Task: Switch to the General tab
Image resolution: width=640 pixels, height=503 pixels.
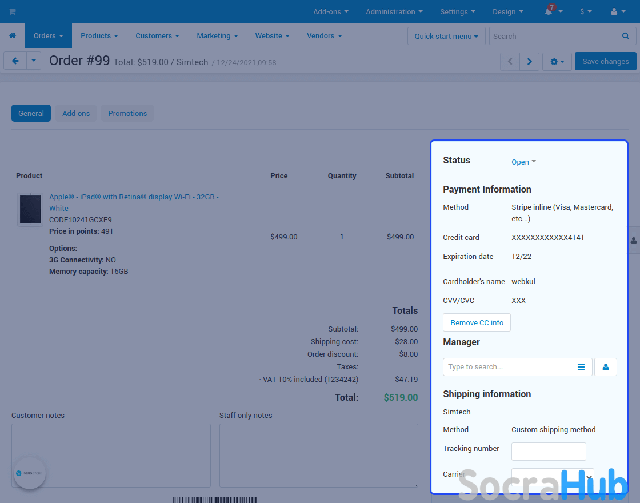Action: click(31, 113)
